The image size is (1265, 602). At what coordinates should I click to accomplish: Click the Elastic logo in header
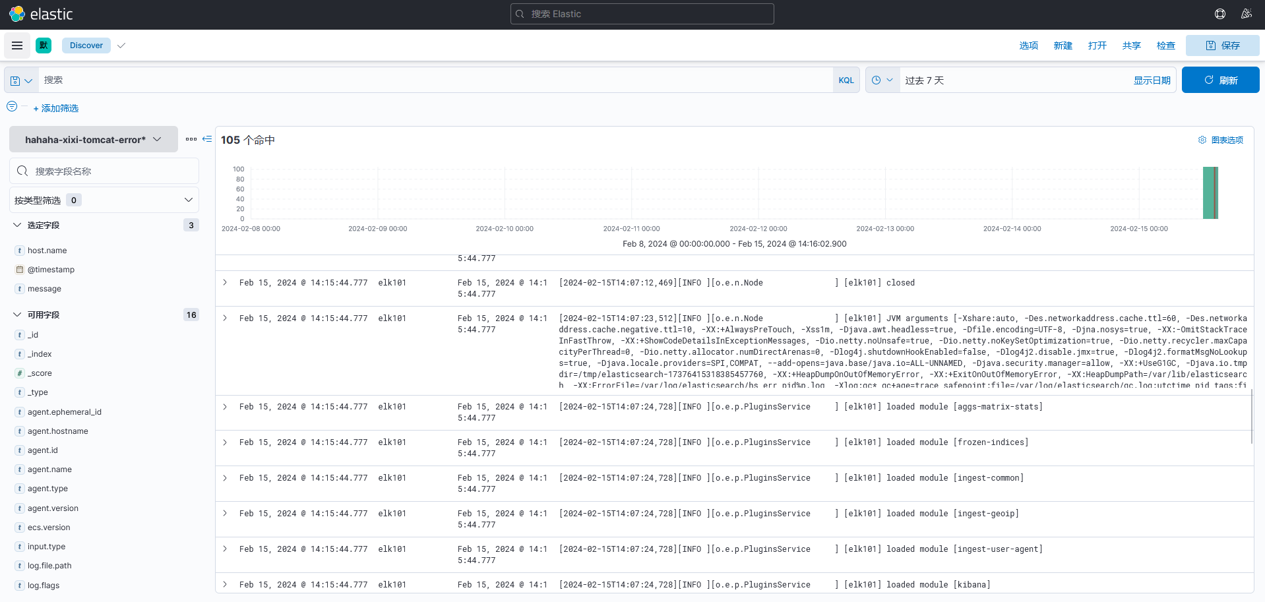pyautogui.click(x=17, y=14)
